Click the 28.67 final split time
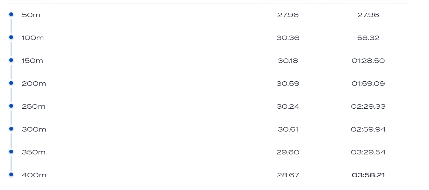Screen dimensions: 429x190 pos(288,175)
